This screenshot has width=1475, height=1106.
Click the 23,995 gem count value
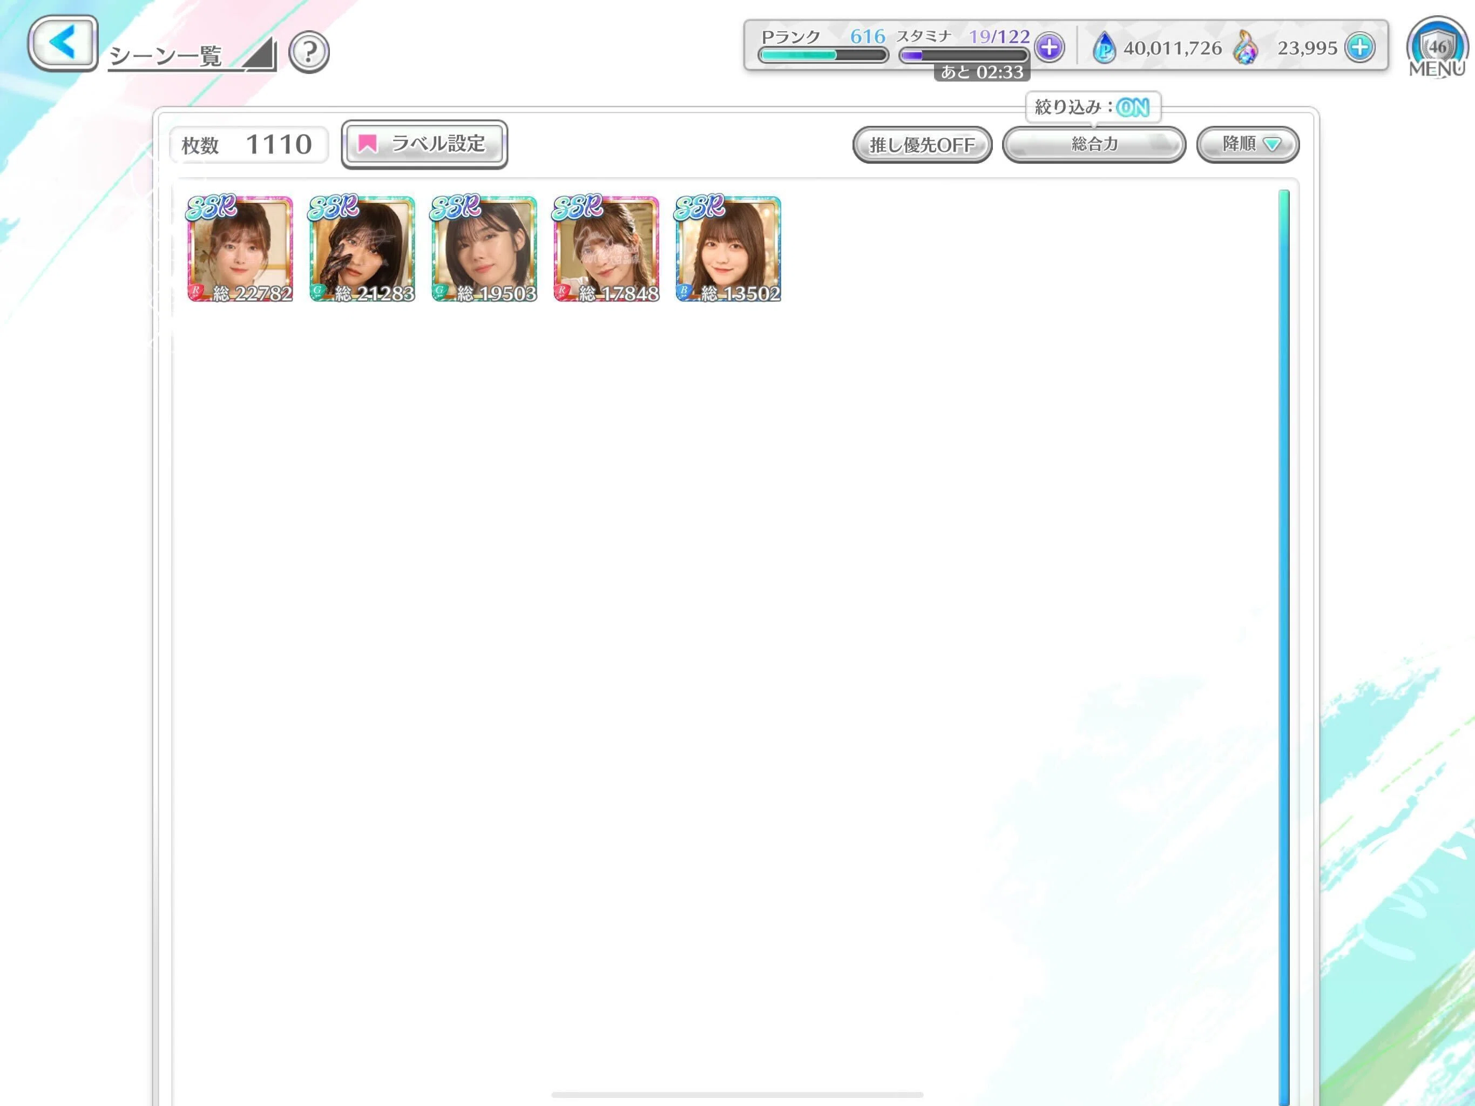pyautogui.click(x=1307, y=48)
